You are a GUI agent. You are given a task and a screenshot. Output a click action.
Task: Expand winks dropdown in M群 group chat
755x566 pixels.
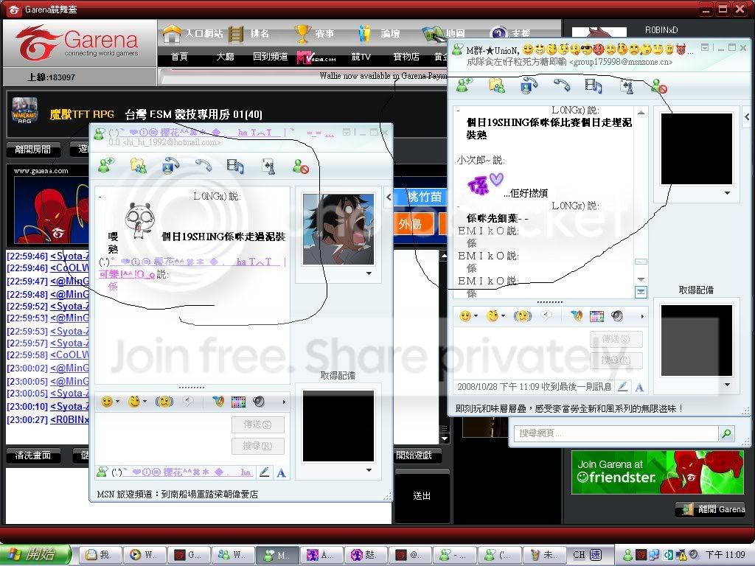point(504,316)
